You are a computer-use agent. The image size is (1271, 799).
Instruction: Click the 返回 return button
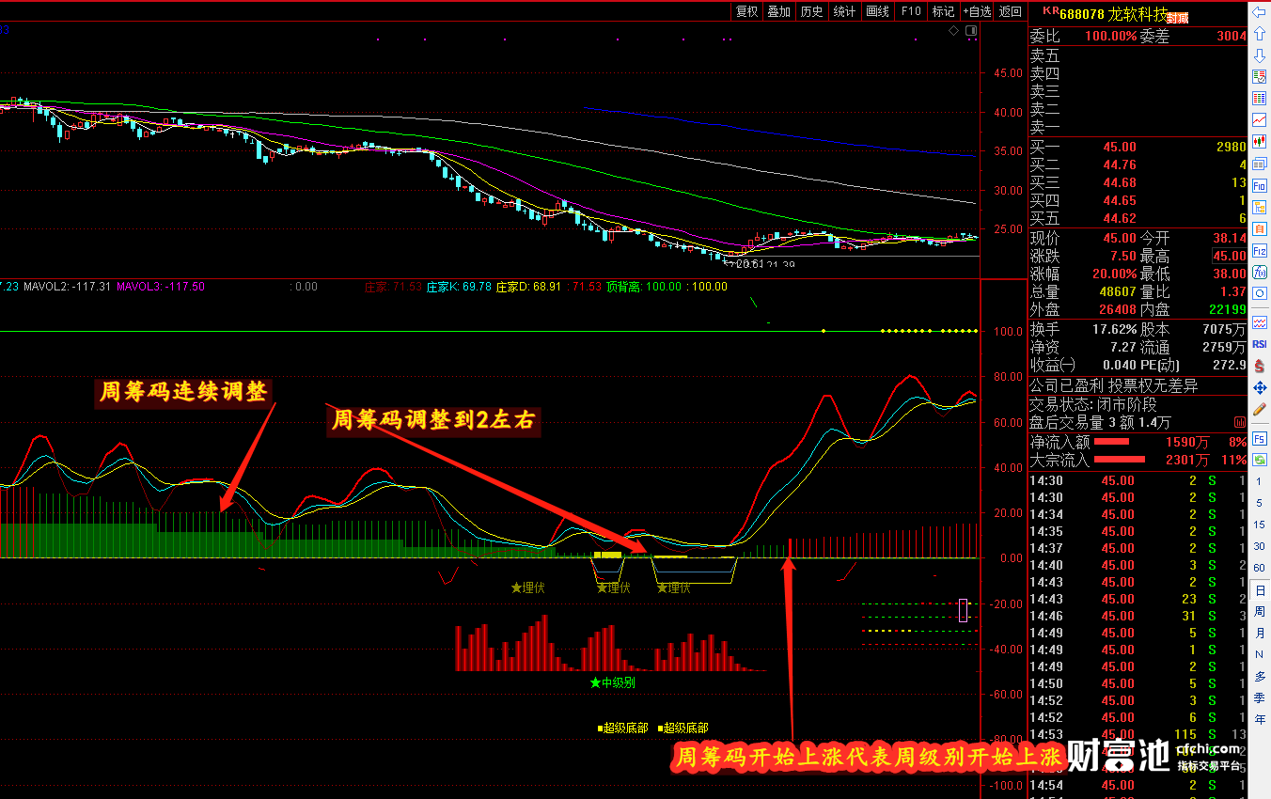[x=1011, y=11]
